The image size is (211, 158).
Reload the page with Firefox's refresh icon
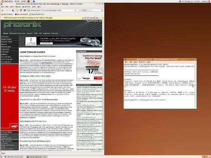13,11
